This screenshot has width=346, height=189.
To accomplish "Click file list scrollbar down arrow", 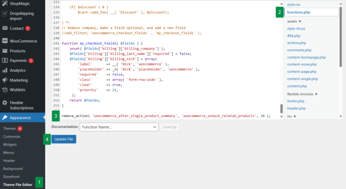I will 340,116.
